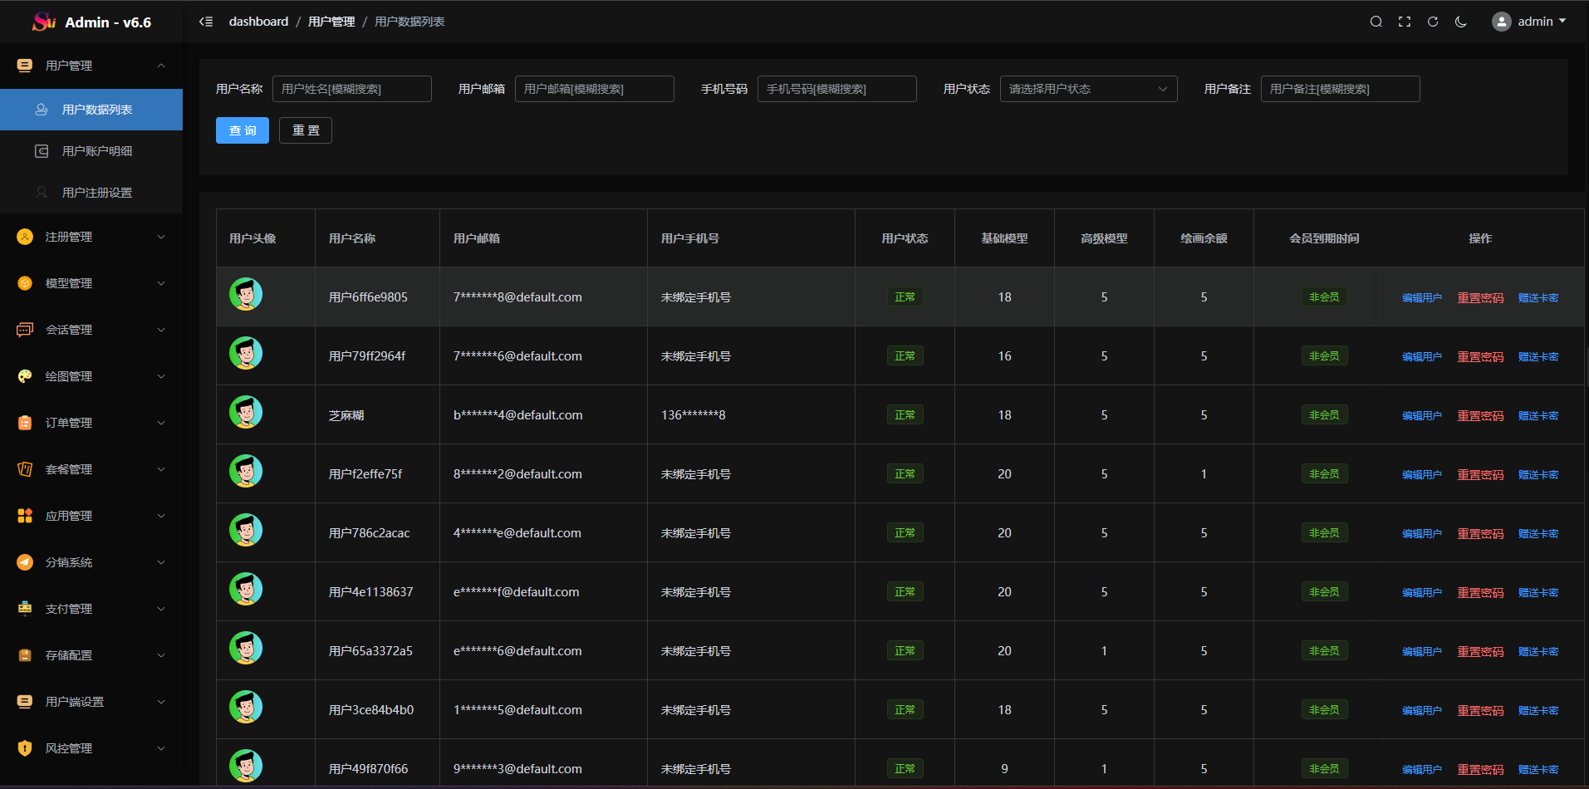Reset password for 用户6ff6e9805
1589x789 pixels.
click(x=1480, y=297)
